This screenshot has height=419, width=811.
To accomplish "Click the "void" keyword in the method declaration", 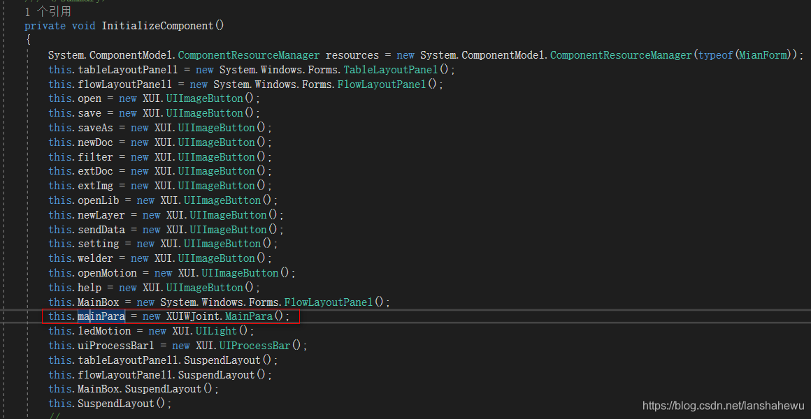I will [x=84, y=25].
